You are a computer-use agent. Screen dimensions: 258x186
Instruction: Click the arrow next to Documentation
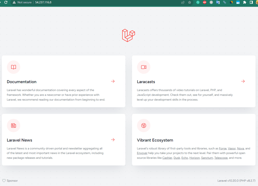[113, 81]
